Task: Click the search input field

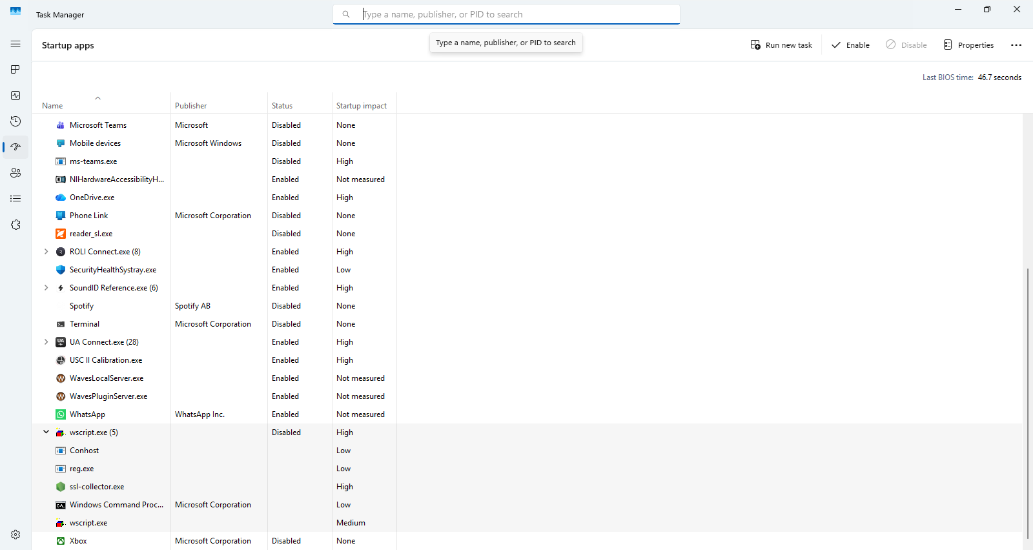Action: click(x=506, y=14)
